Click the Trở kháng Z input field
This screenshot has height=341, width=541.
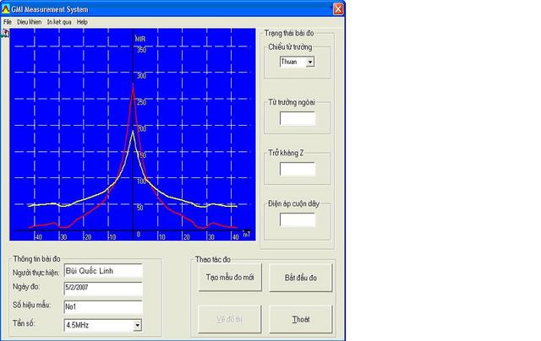[x=298, y=169]
